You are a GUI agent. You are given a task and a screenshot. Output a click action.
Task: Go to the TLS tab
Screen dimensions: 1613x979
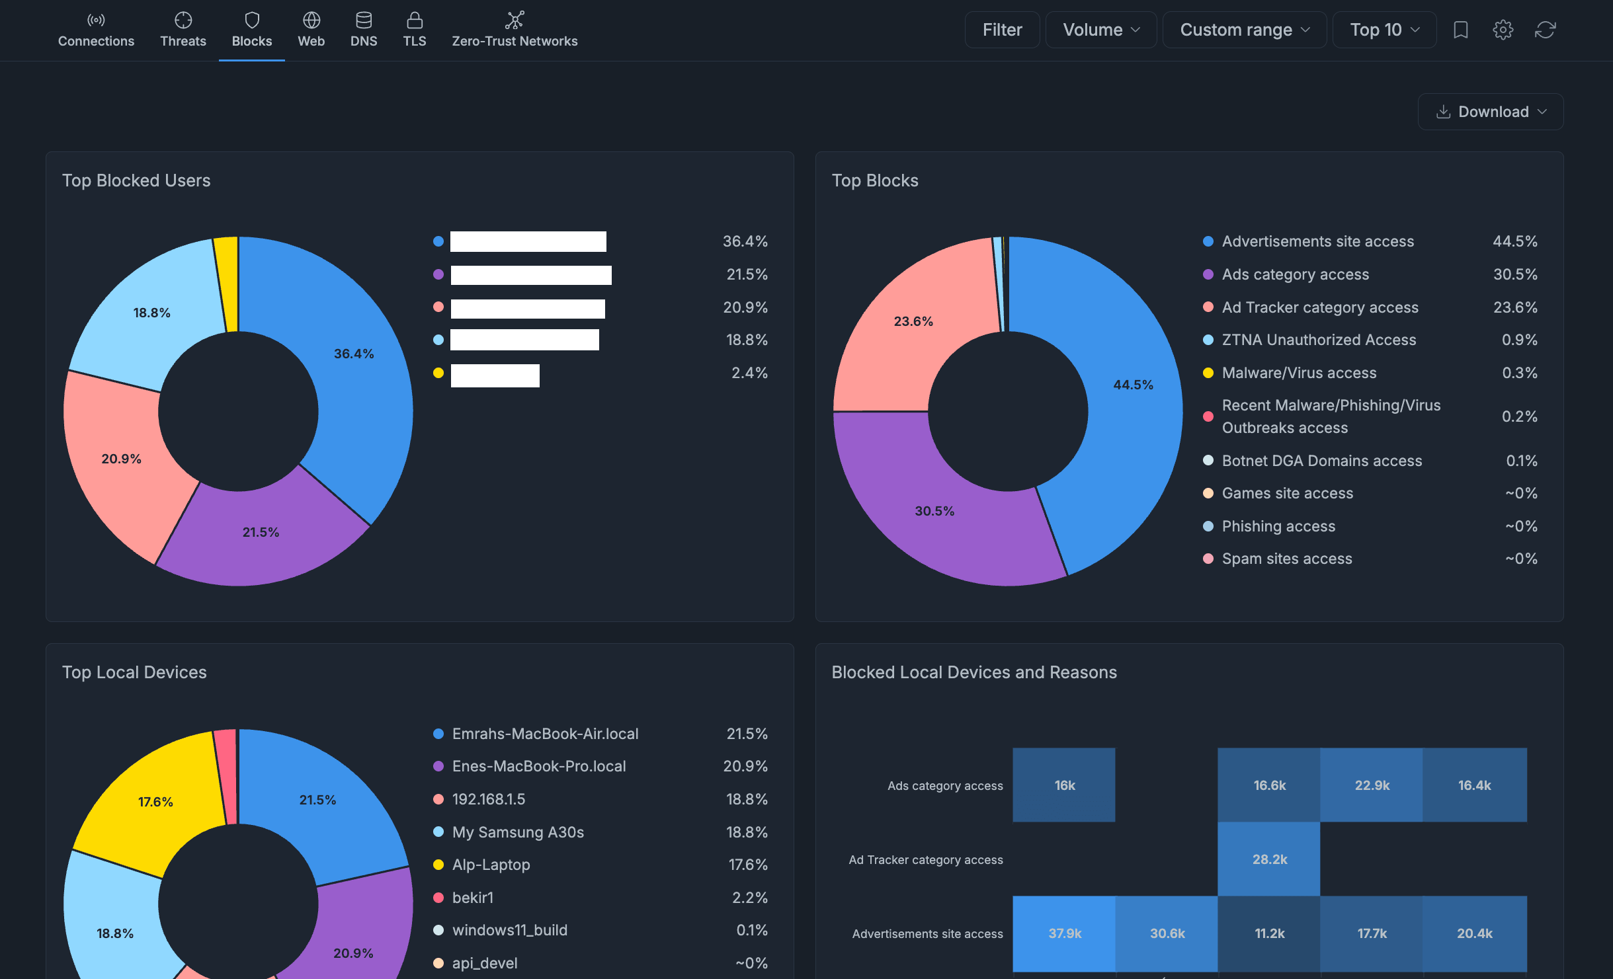415,30
